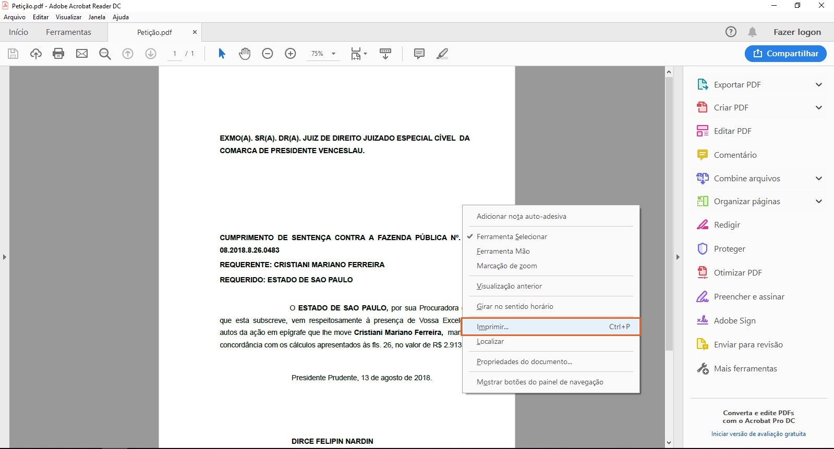
Task: Go to next page arrow icon
Action: click(151, 54)
